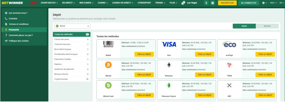The height and width of the screenshot is (102, 285).
Task: Expand the WIN GAMES menu
Action: pos(86,3)
